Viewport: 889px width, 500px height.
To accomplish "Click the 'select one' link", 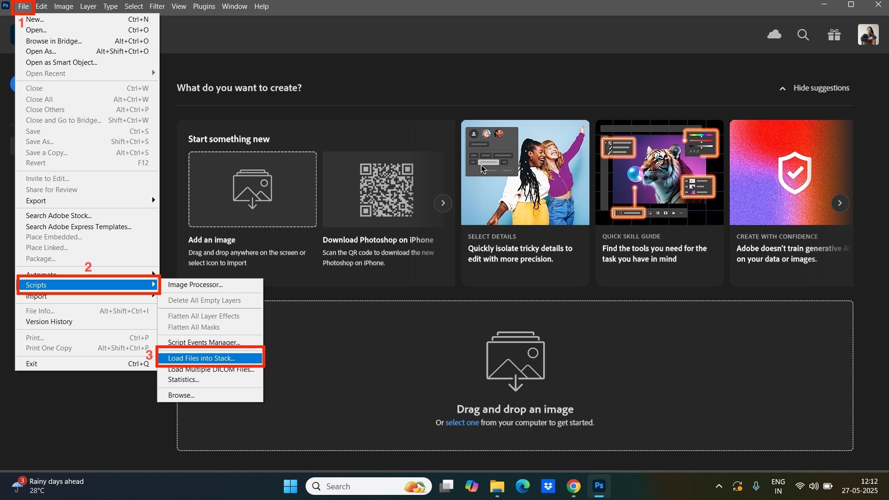I will tap(462, 423).
